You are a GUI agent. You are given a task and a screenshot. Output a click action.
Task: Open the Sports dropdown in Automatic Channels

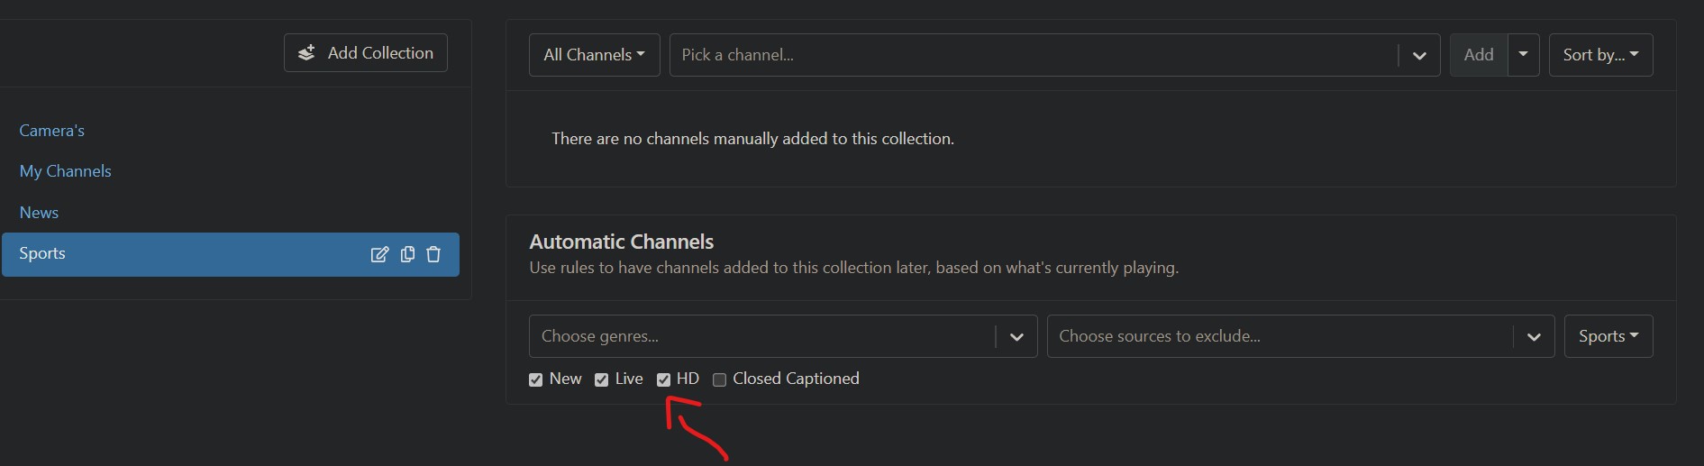[x=1608, y=336]
